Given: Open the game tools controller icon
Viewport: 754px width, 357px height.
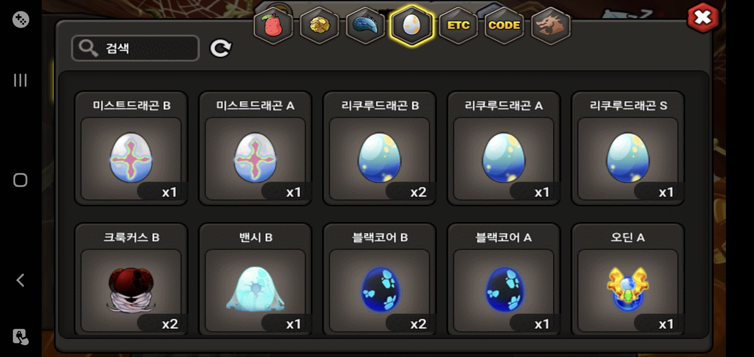Looking at the screenshot, I should tap(21, 20).
